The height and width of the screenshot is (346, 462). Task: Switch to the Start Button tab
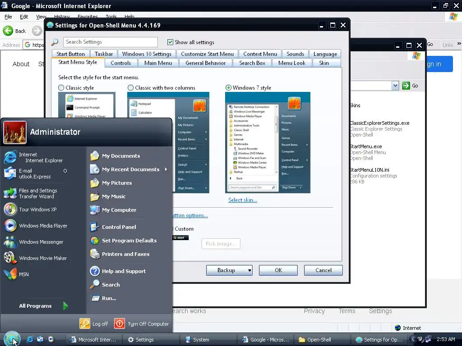70,54
